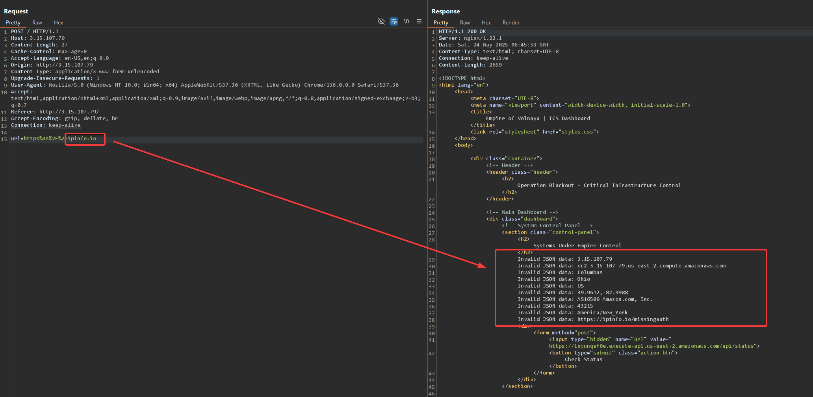Click the 'styles.css' stylesheet link line
Screen dimensions: 813x397
[535, 132]
